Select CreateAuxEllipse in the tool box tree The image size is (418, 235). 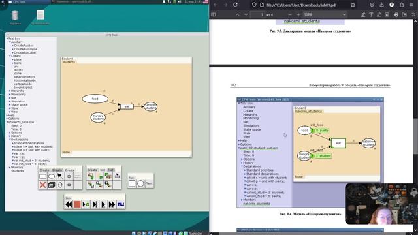(25, 49)
